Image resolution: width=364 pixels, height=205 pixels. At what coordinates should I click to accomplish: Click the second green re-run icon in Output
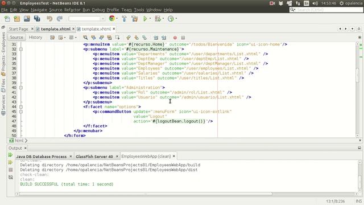click(10, 162)
